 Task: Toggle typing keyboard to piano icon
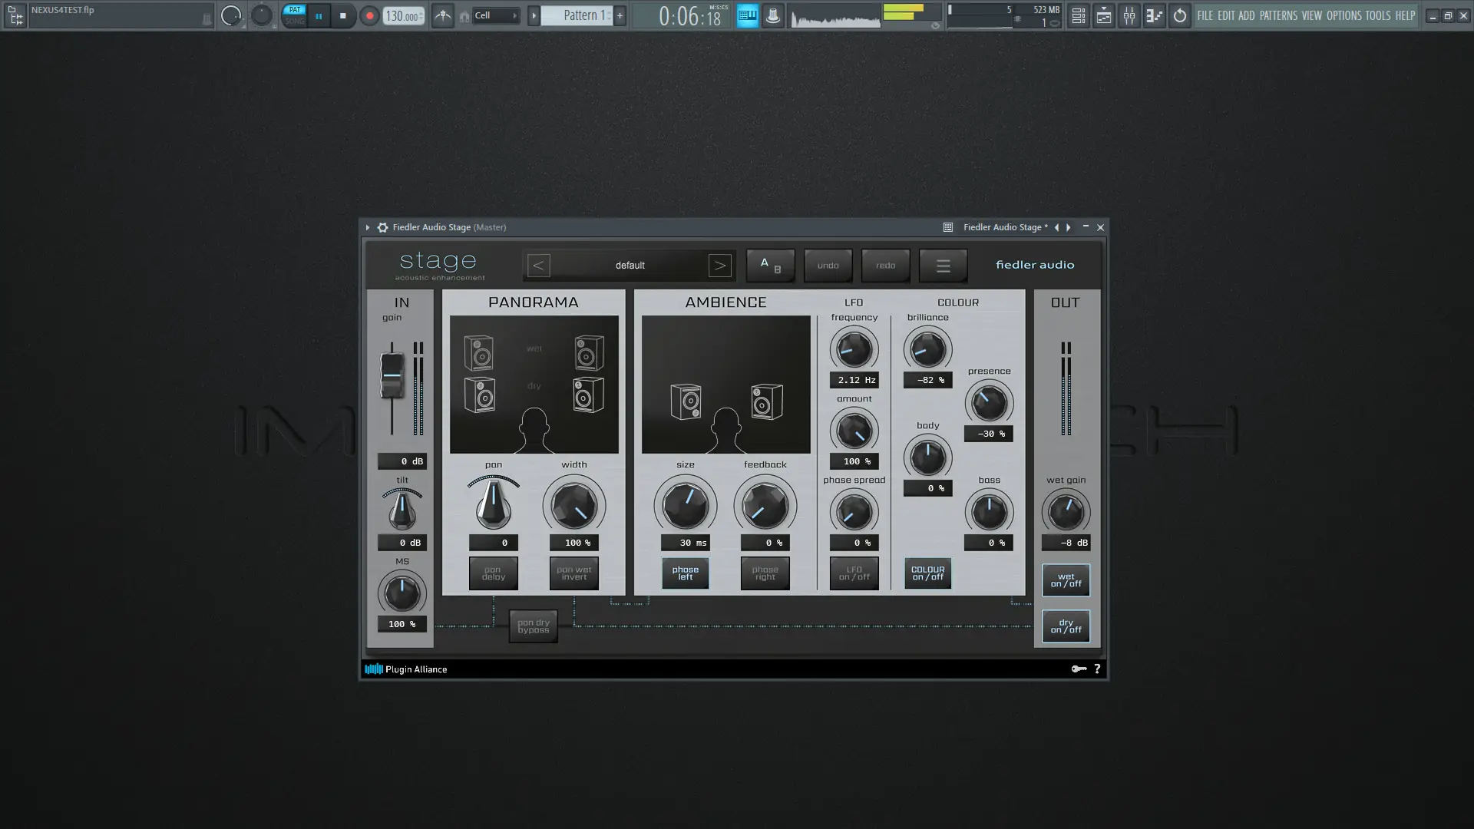pyautogui.click(x=747, y=15)
